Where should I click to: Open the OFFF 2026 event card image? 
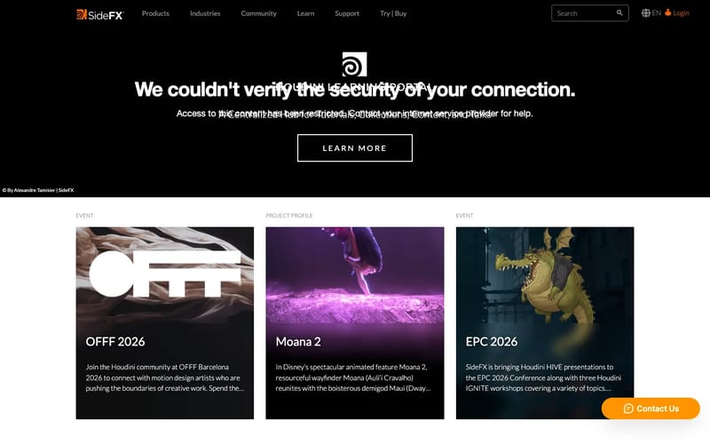pyautogui.click(x=164, y=274)
